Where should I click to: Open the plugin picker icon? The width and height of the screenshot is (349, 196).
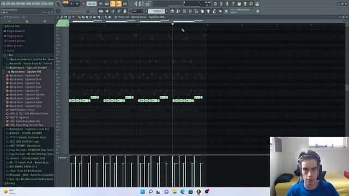coord(208,11)
